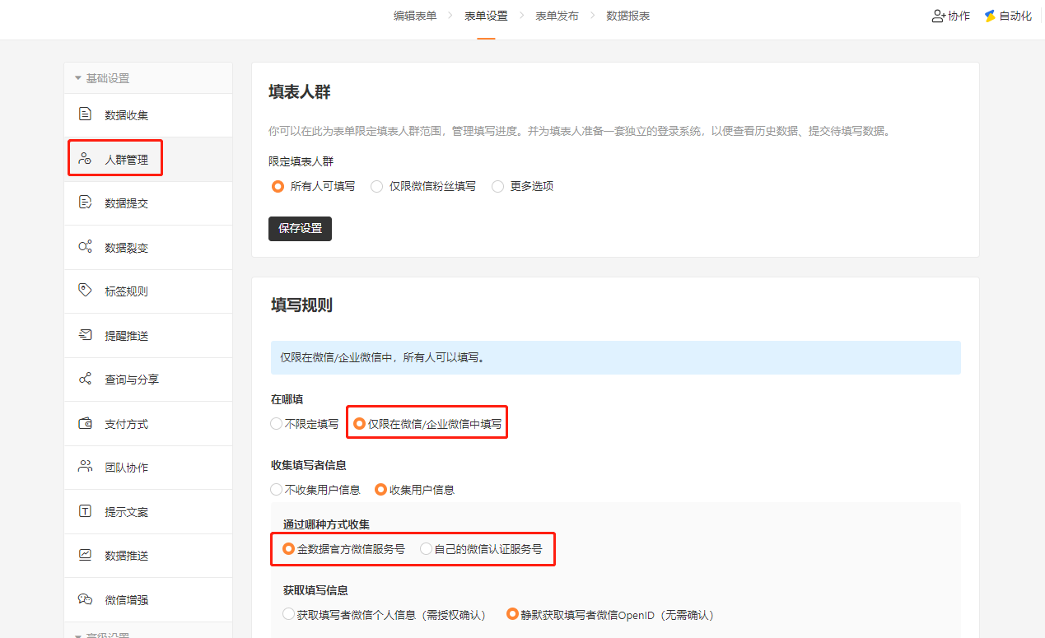
Task: Click the 人群管理 people icon
Action: (x=85, y=159)
